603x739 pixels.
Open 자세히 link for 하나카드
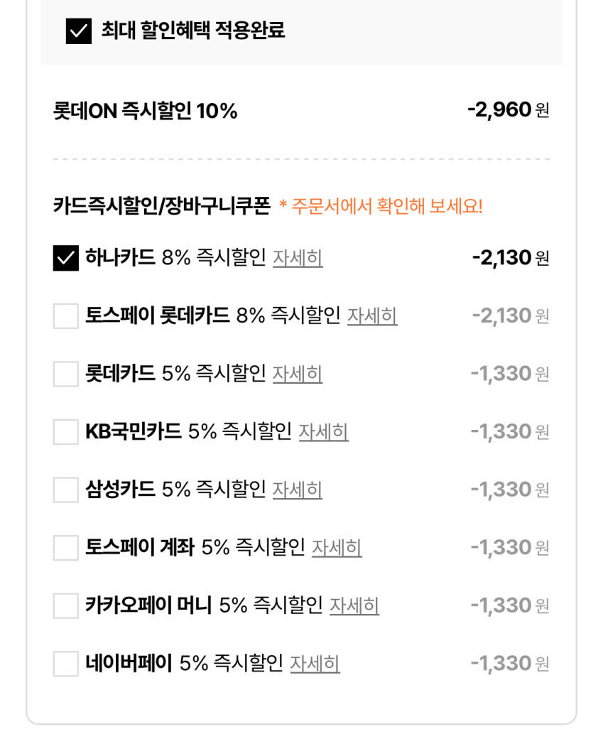pyautogui.click(x=298, y=258)
